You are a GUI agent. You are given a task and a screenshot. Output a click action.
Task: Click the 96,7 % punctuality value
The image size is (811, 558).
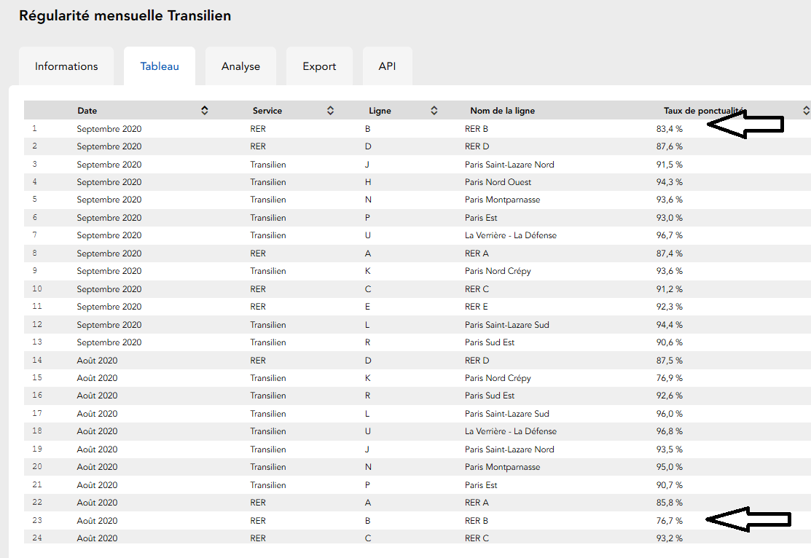point(670,235)
